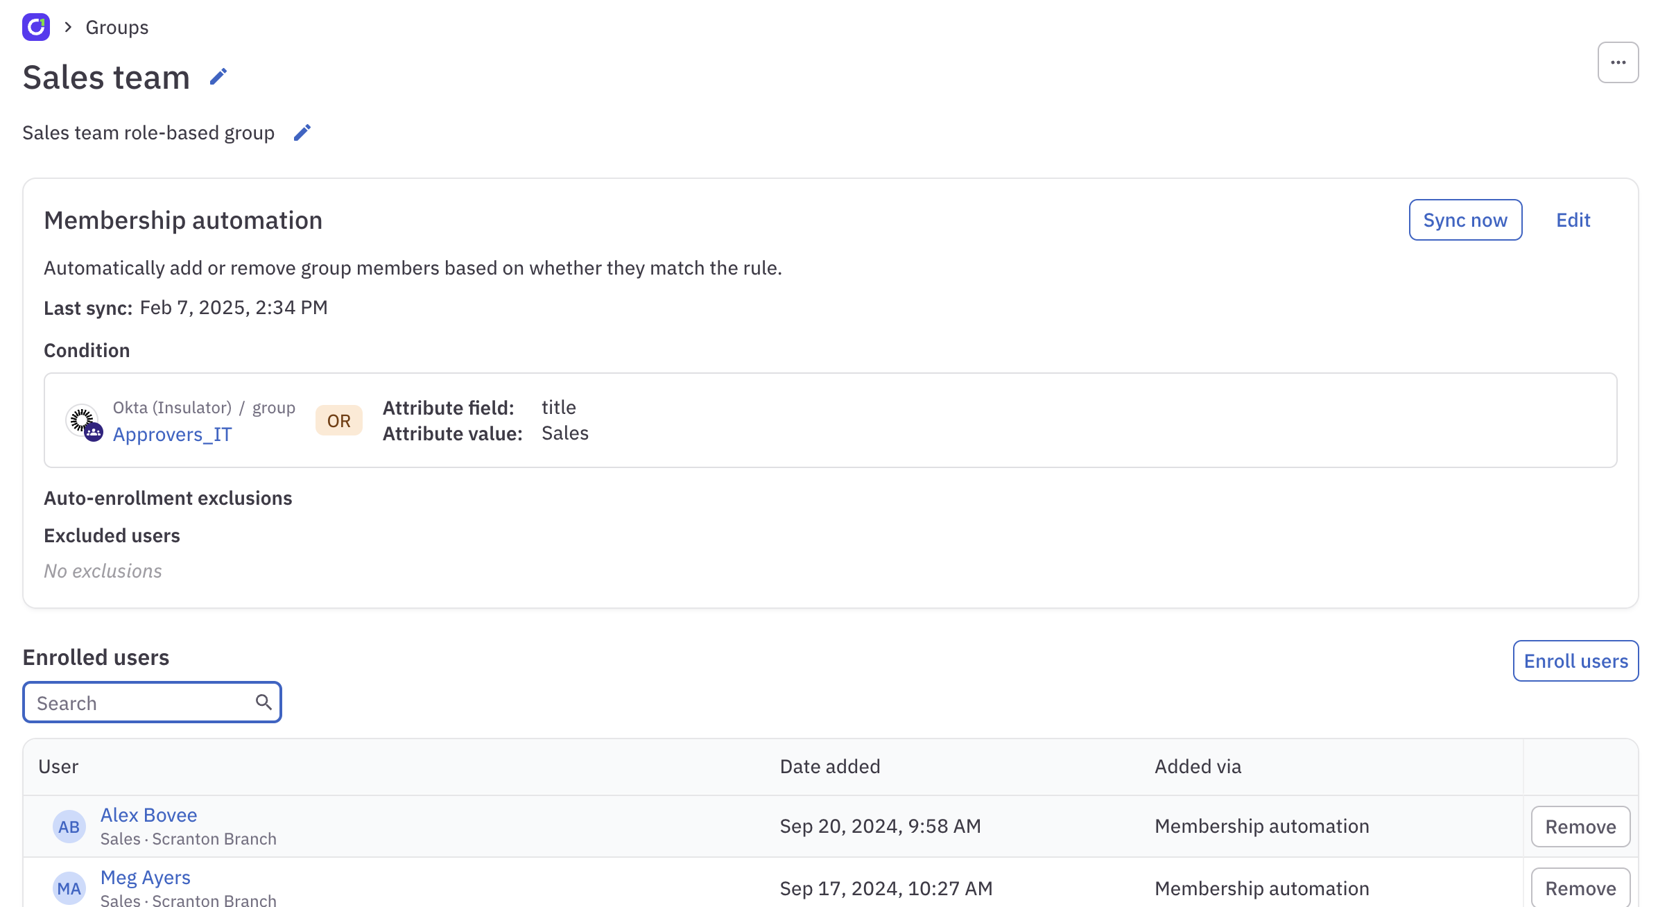The width and height of the screenshot is (1667, 907).
Task: Click the Condition label
Action: coord(87,350)
